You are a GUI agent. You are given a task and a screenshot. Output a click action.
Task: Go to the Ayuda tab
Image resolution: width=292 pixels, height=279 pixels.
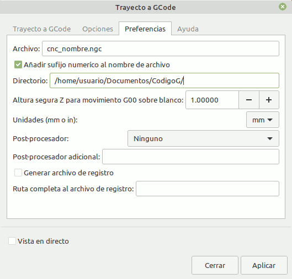coord(188,29)
